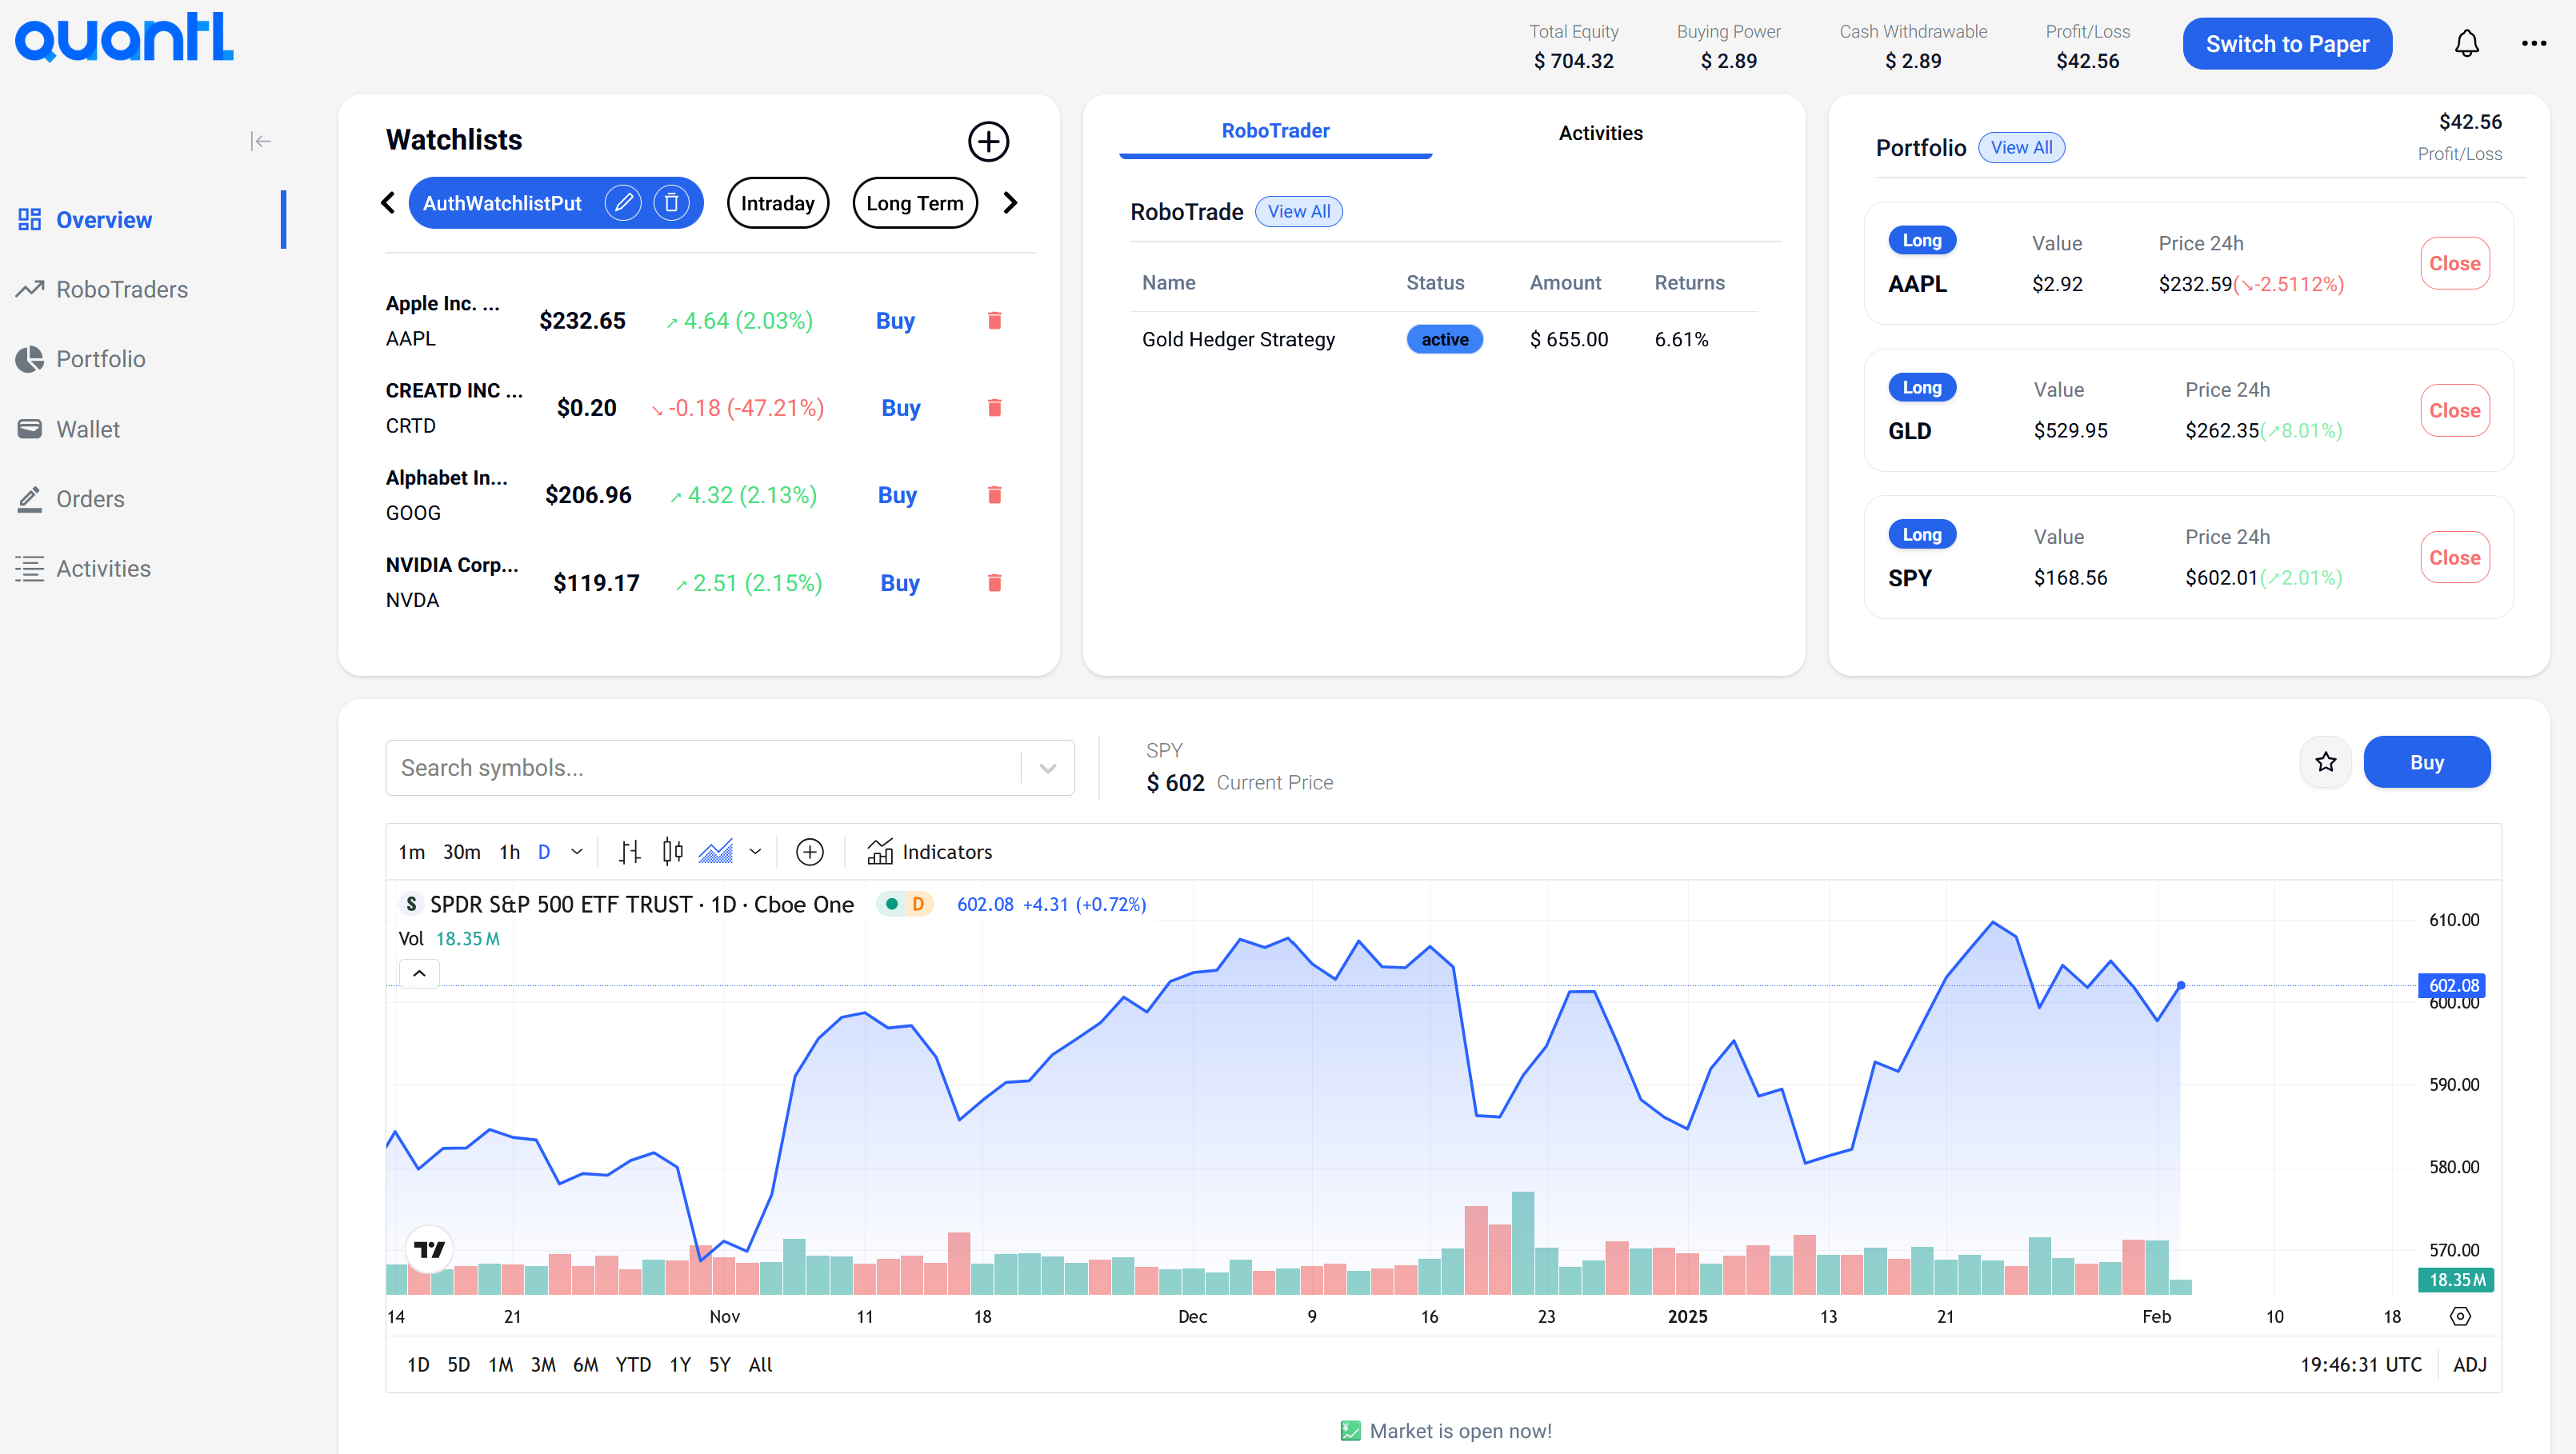Select the 30m chart interval
2576x1454 pixels.
click(x=461, y=852)
